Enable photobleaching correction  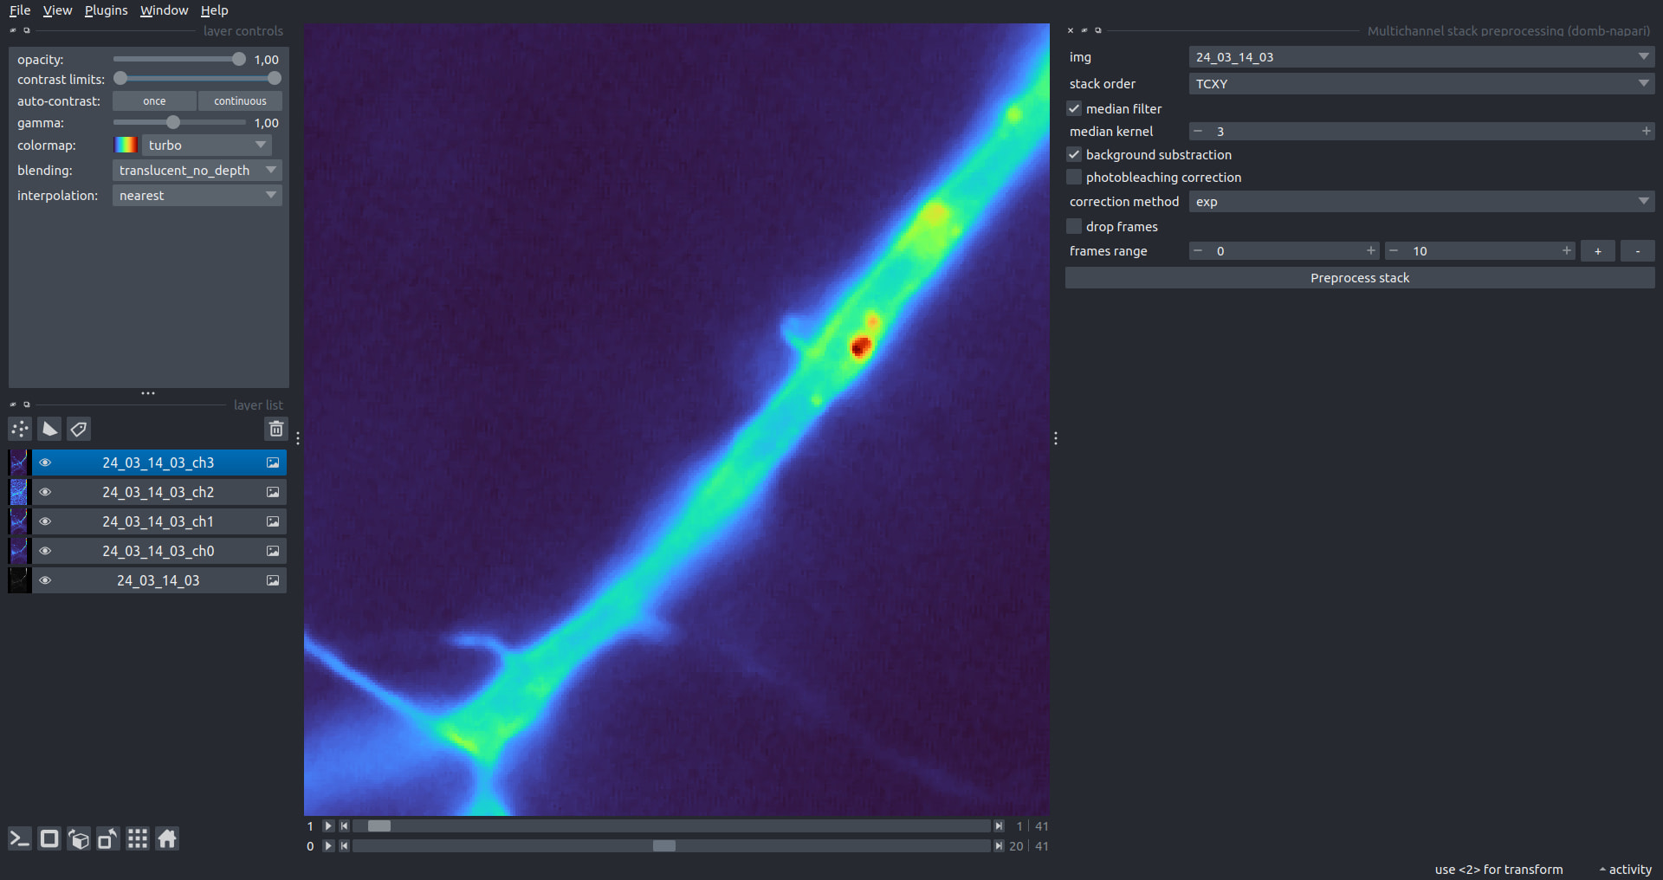pos(1074,177)
